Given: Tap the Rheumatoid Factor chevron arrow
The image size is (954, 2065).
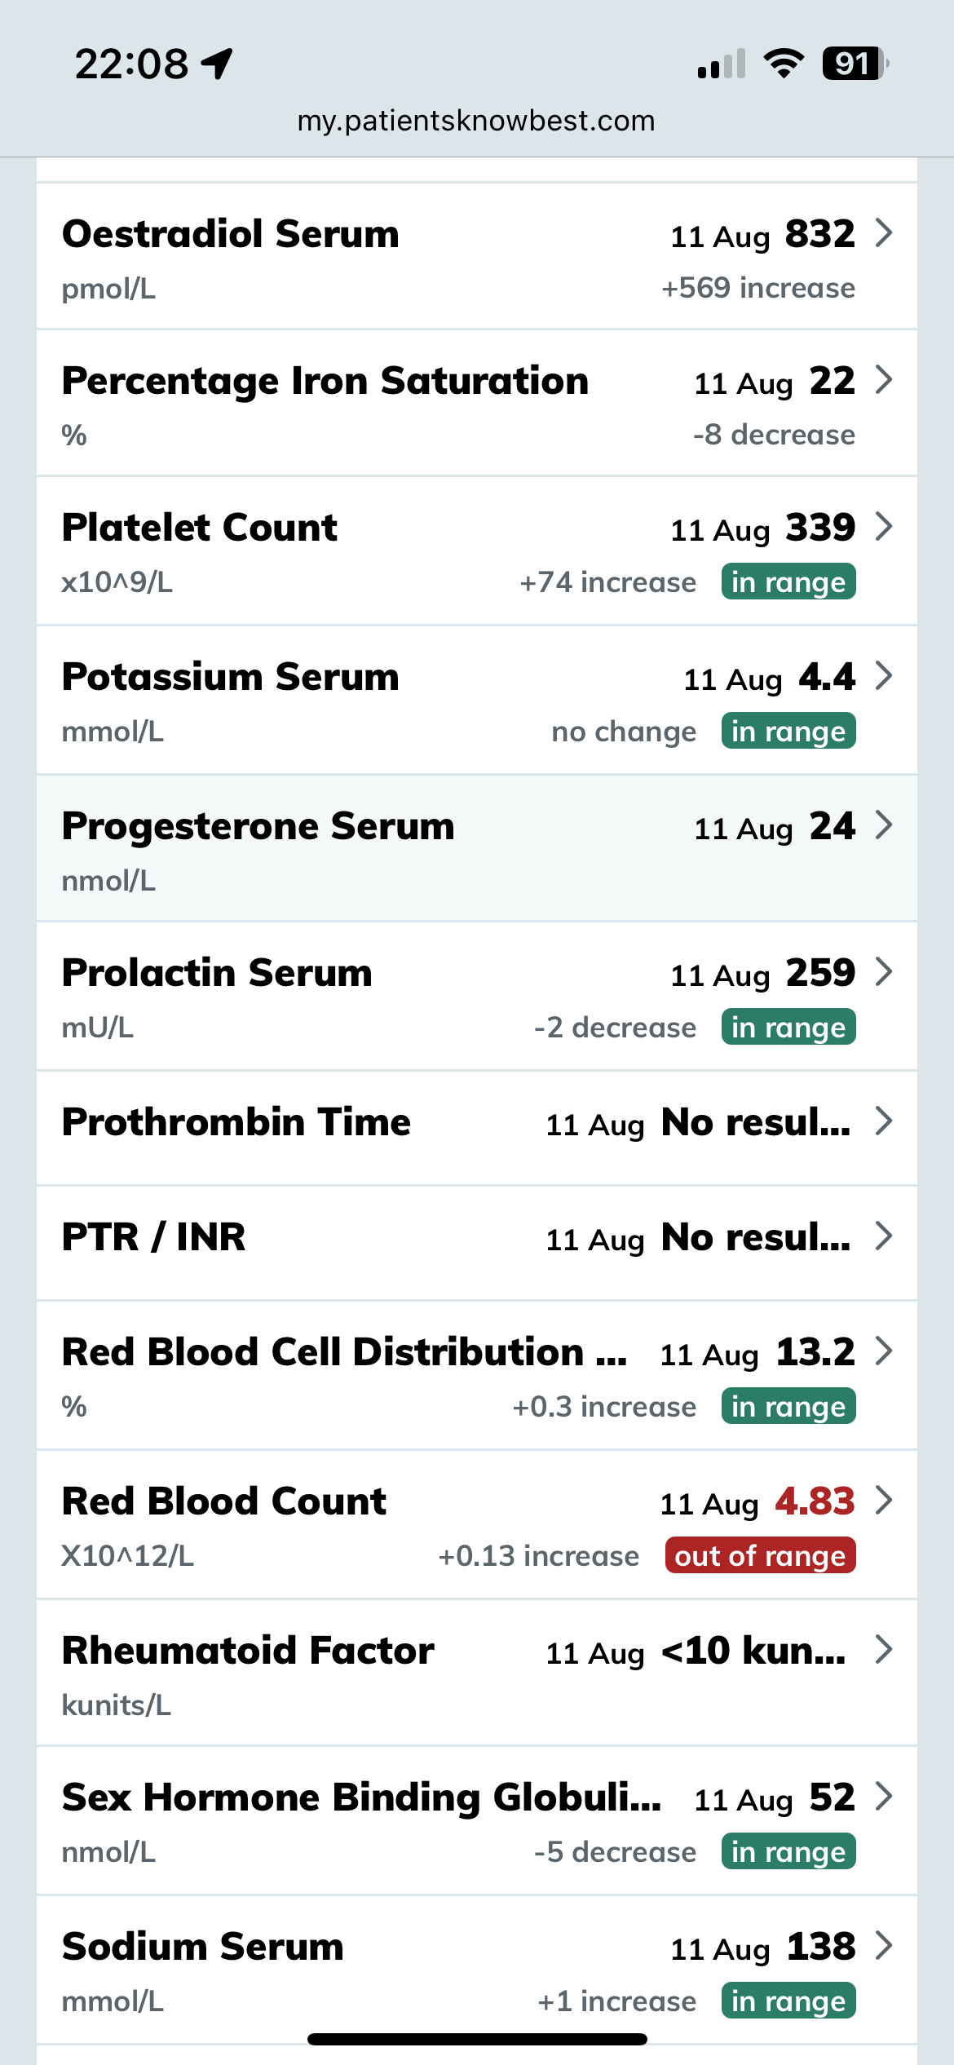Looking at the screenshot, I should [884, 1650].
